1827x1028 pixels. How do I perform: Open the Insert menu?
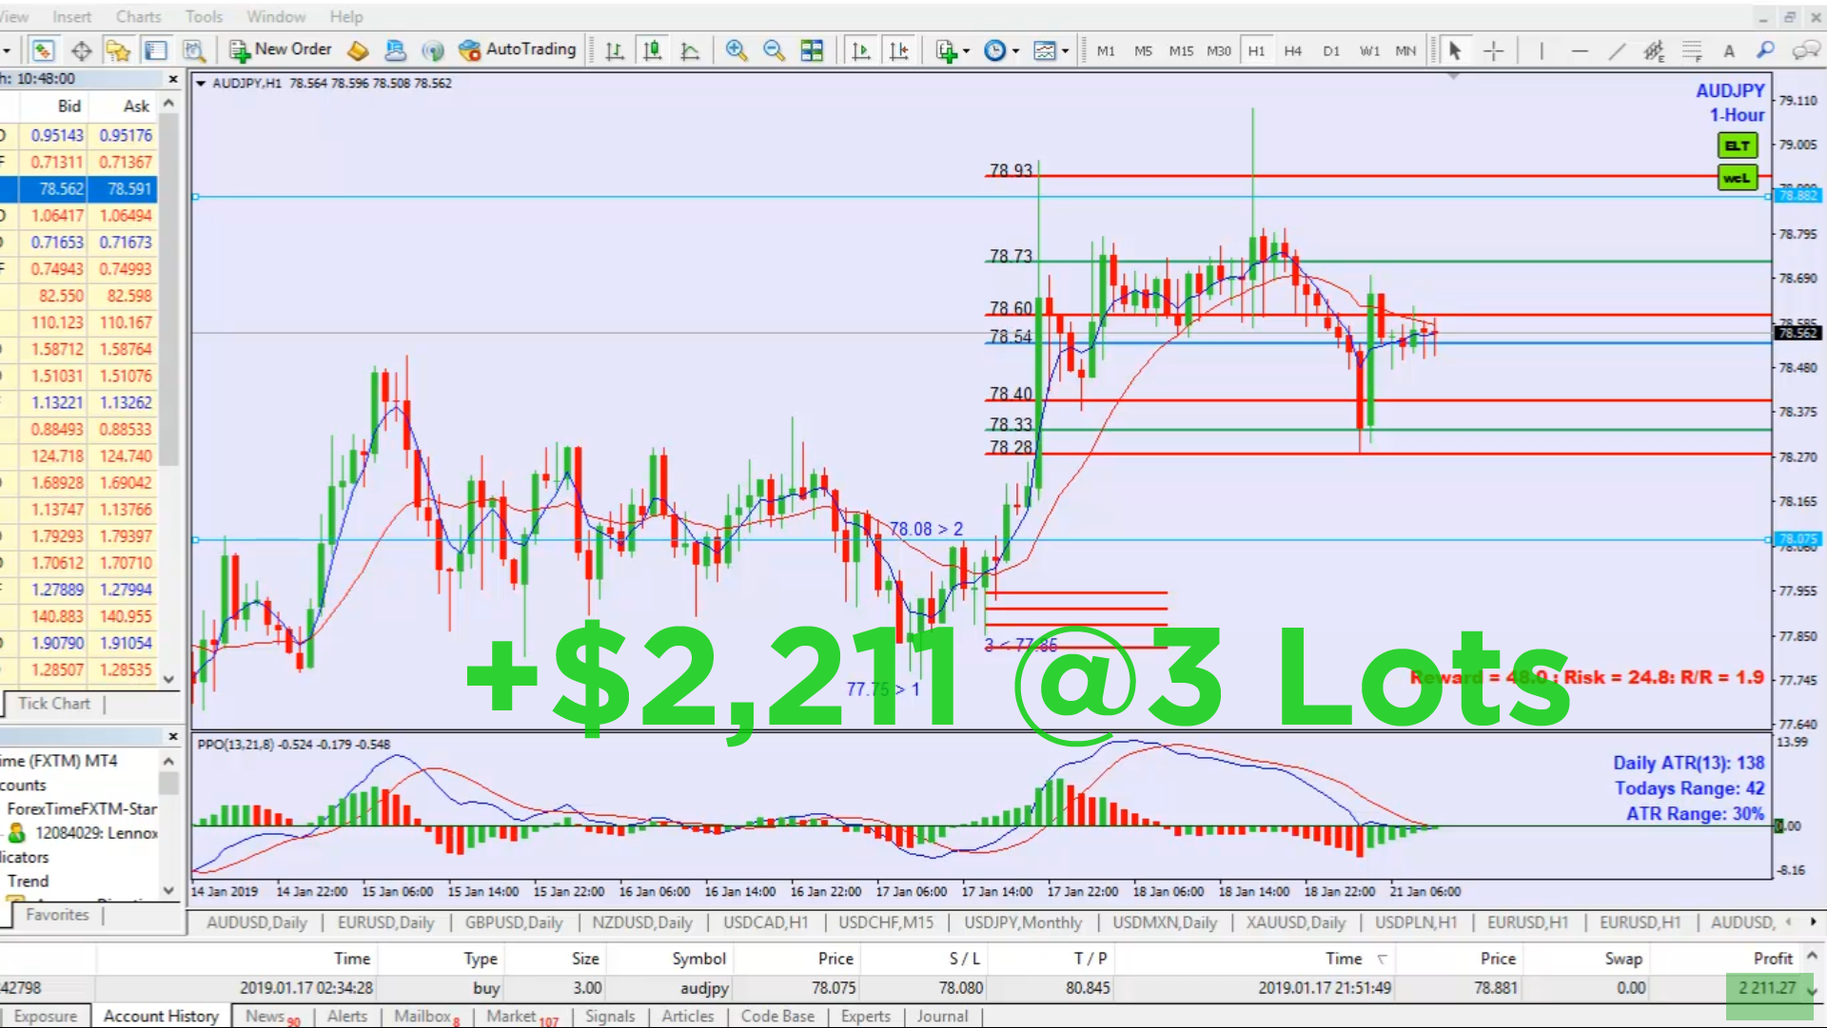pyautogui.click(x=71, y=16)
